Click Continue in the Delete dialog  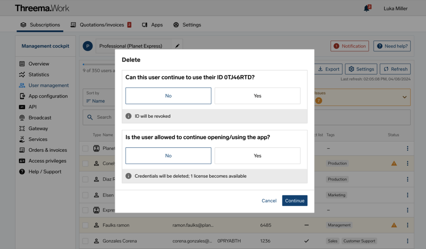[x=295, y=200]
